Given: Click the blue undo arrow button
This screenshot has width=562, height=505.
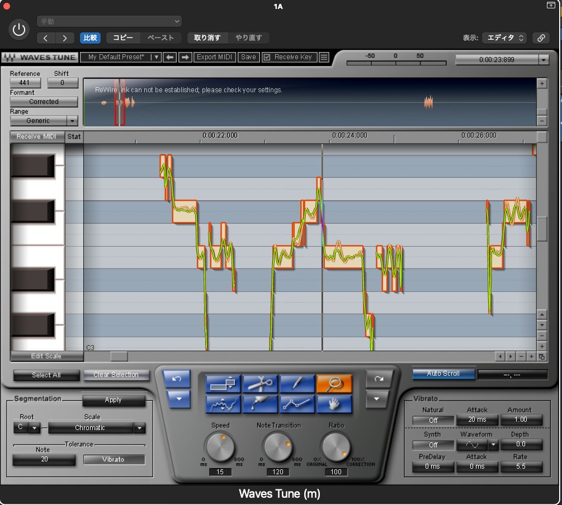Looking at the screenshot, I should [x=176, y=379].
